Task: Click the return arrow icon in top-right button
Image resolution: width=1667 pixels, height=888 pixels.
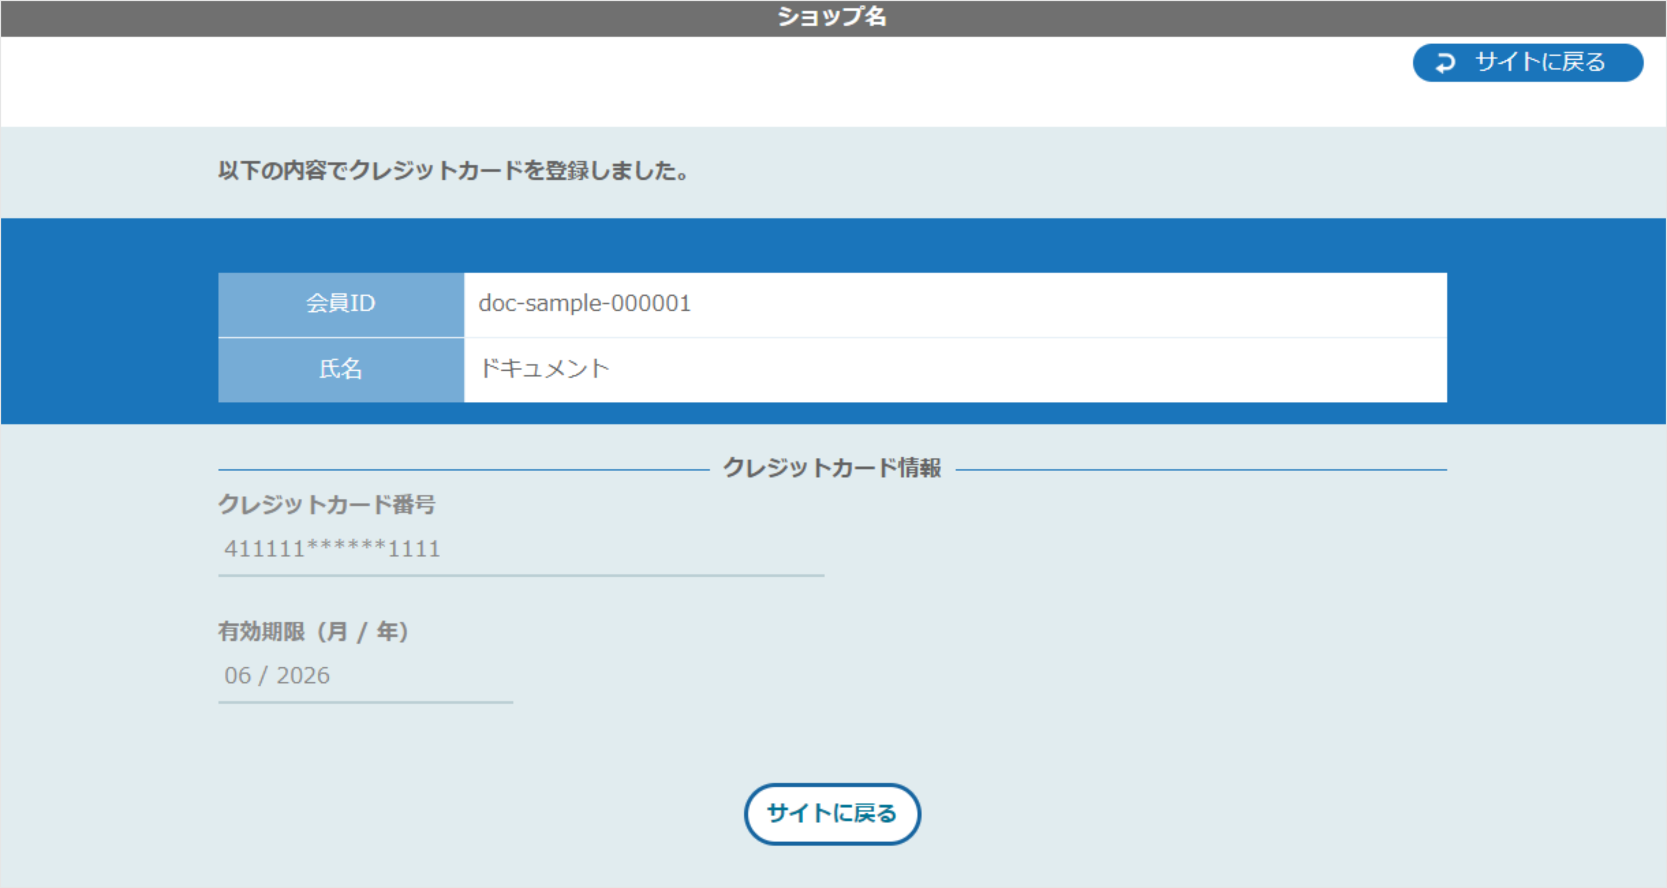Action: pos(1445,63)
